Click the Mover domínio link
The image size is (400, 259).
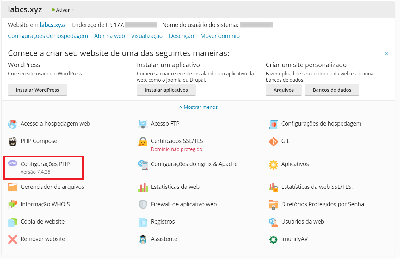click(x=220, y=36)
